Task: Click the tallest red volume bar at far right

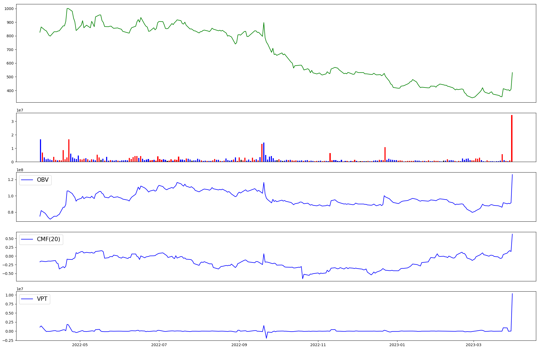Action: (x=512, y=138)
